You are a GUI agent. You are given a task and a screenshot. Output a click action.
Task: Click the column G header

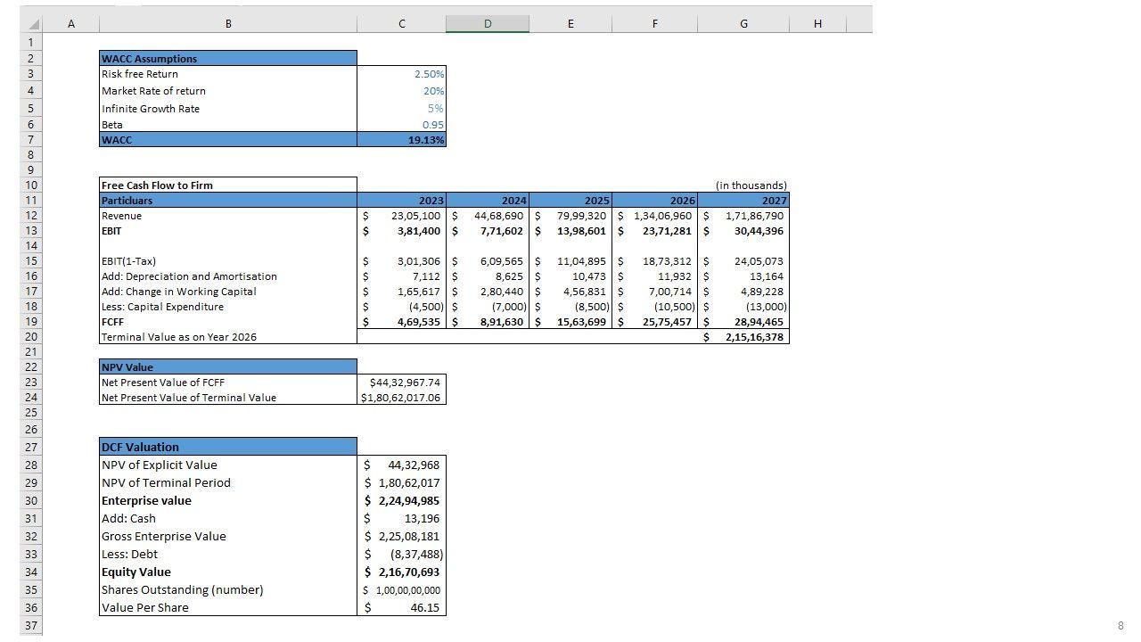pos(743,24)
